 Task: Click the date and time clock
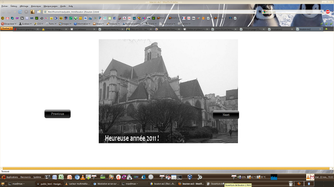pos(324,177)
